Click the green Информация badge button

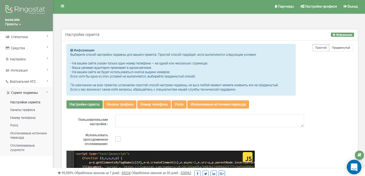342,35
